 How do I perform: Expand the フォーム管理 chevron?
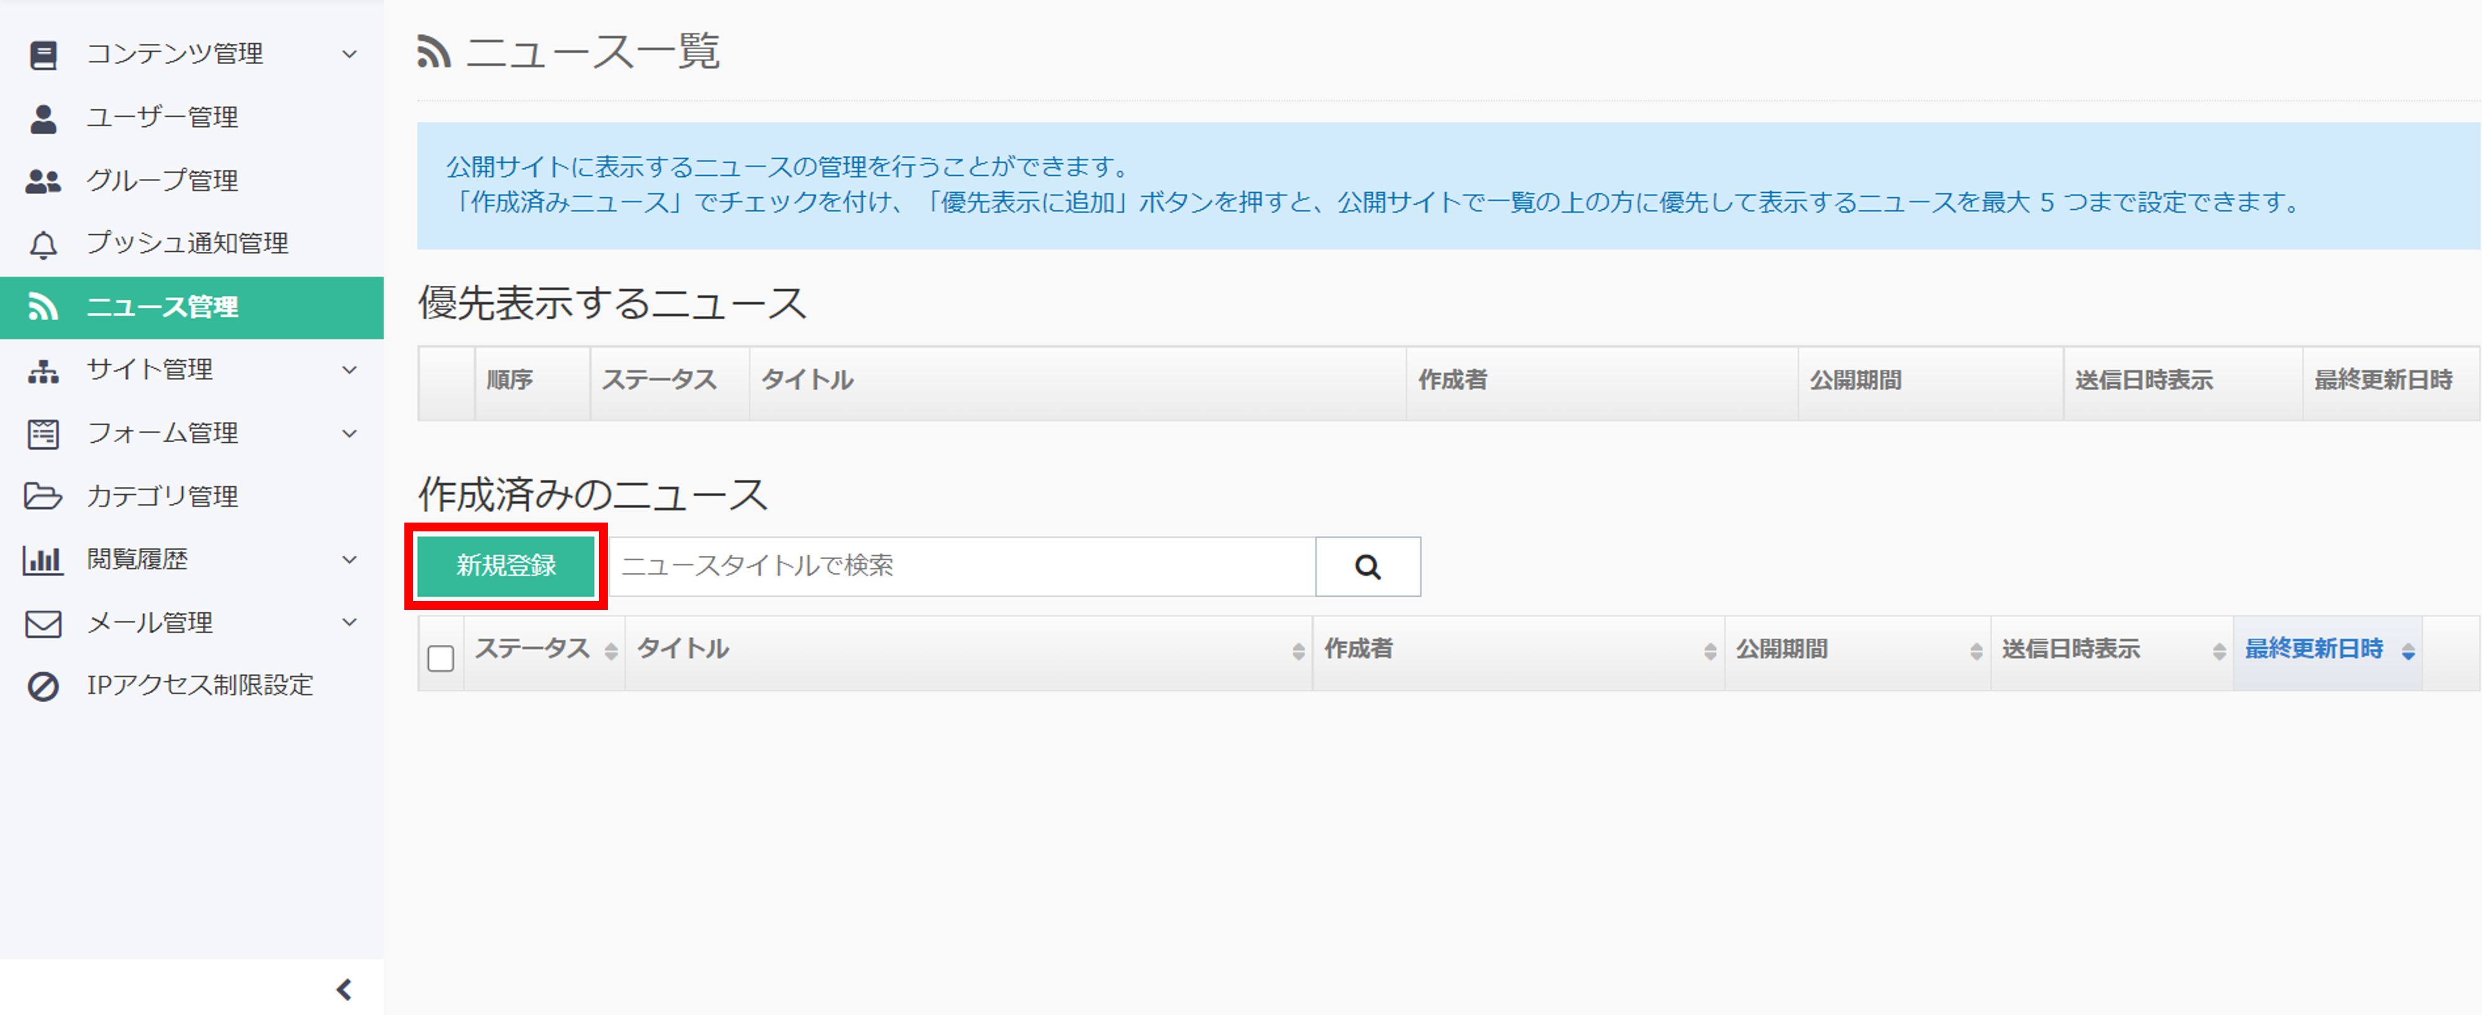tap(350, 434)
